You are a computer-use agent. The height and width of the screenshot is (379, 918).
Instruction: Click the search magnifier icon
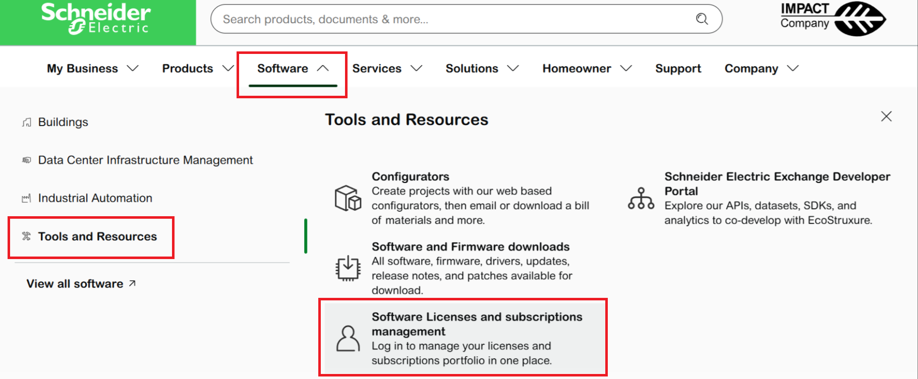click(x=702, y=19)
